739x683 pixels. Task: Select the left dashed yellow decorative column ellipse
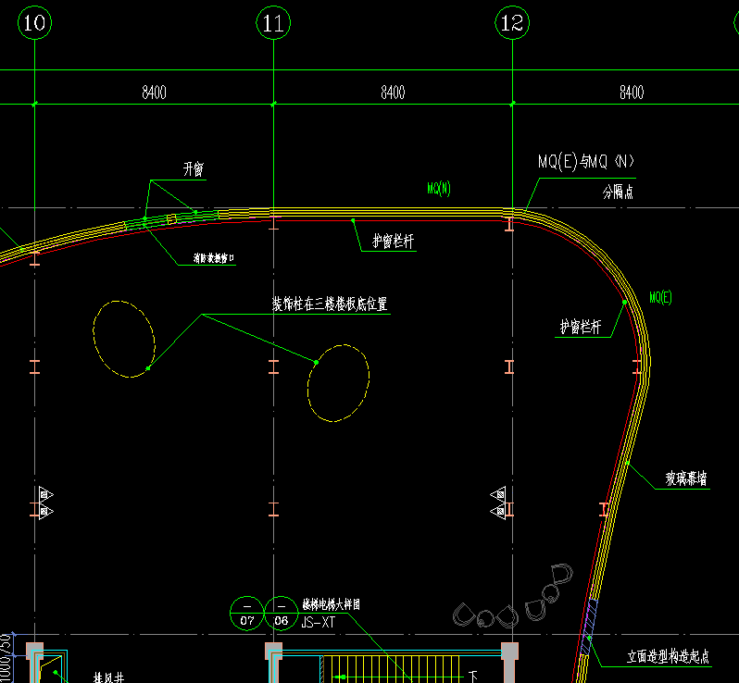pos(124,339)
